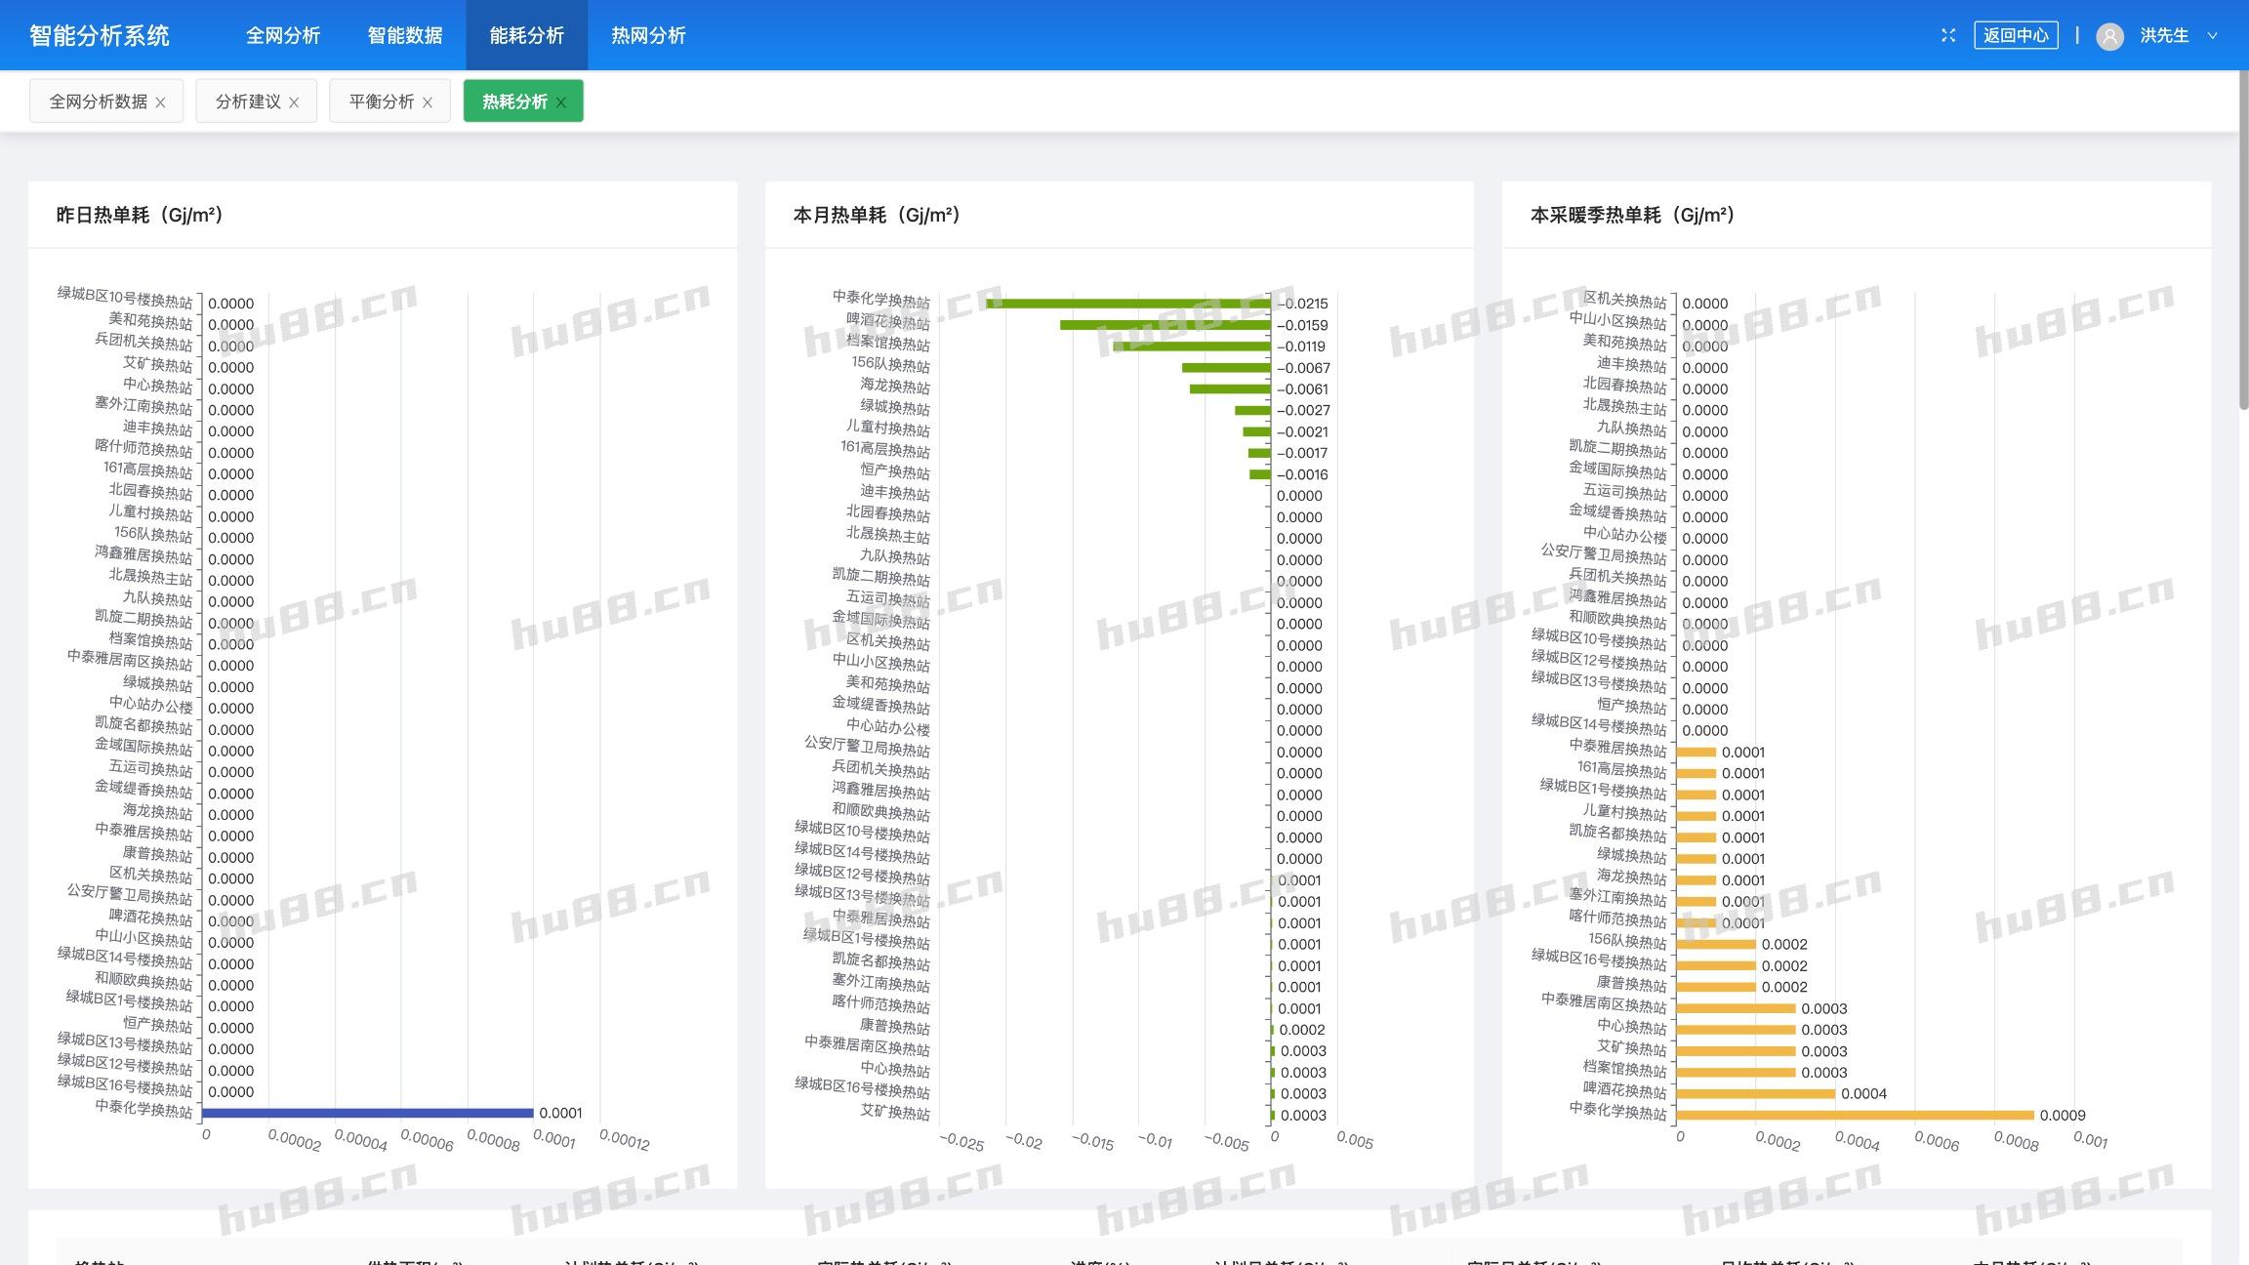The width and height of the screenshot is (2249, 1265).
Task: Close the 全网分析数据 tab
Action: 161,102
